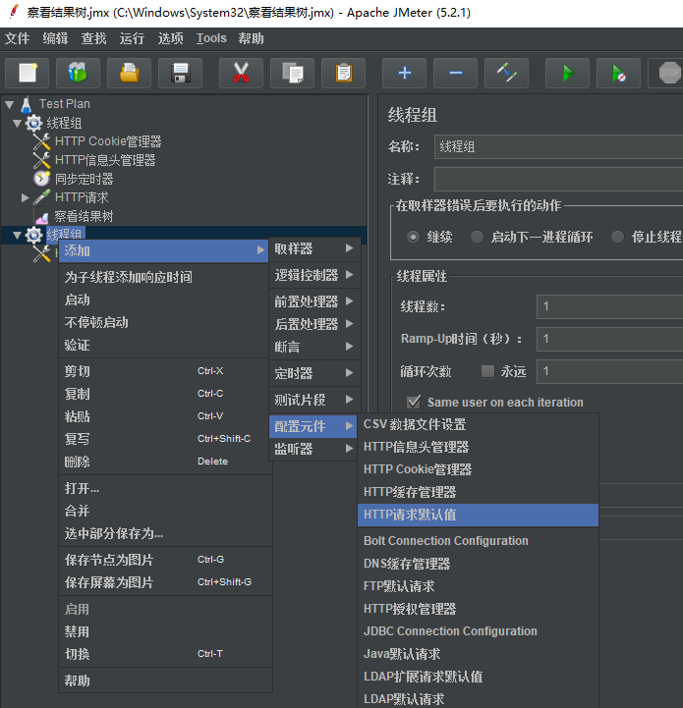Click Start no pauses toolbar icon

tap(618, 73)
